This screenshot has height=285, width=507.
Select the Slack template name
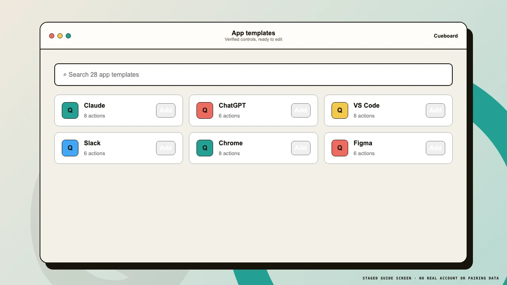pyautogui.click(x=92, y=143)
